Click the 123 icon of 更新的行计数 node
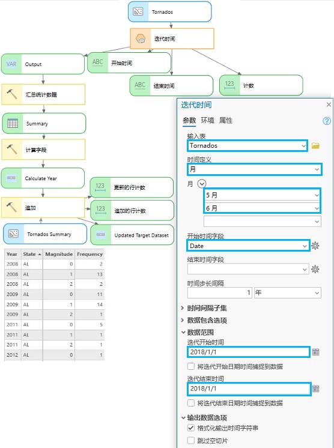 (100, 187)
